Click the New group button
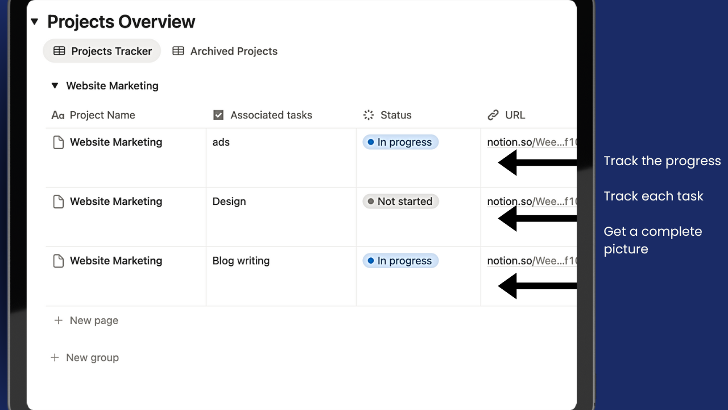This screenshot has width=728, height=410. click(85, 358)
